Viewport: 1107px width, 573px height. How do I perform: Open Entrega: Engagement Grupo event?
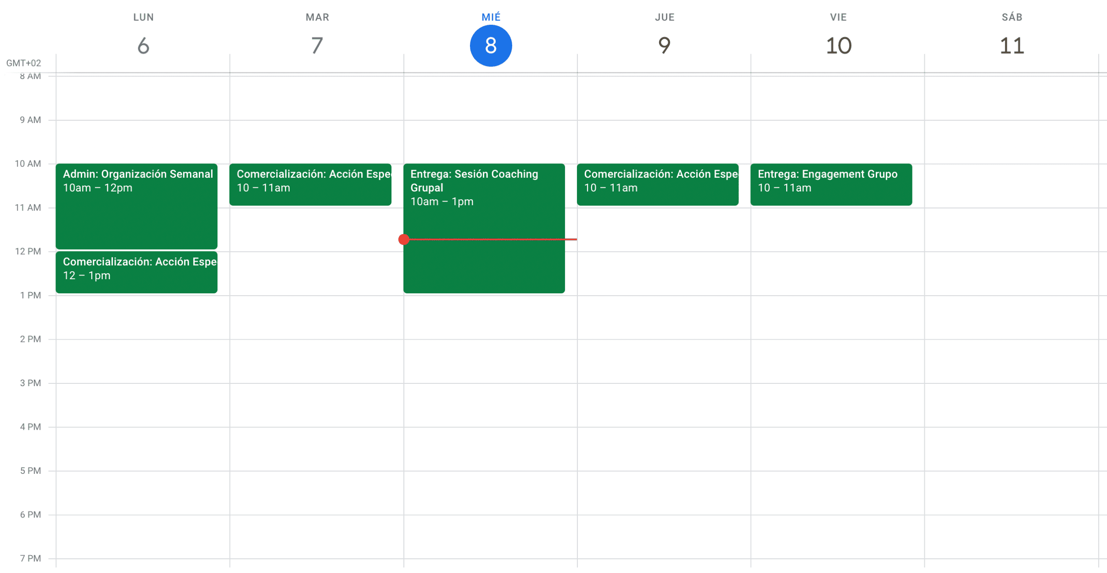pos(831,185)
